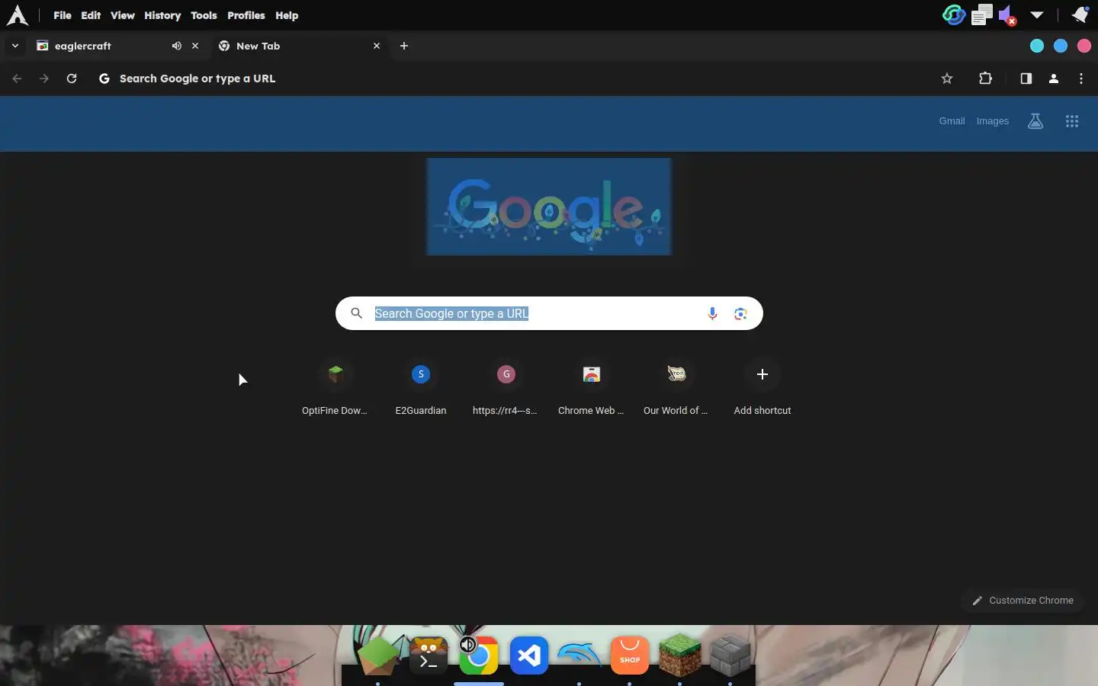Open the https://rr4 shortcut tile

tap(506, 387)
